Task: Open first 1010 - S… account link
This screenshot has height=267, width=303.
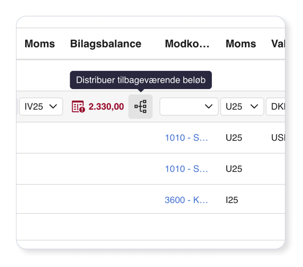Action: [187, 138]
